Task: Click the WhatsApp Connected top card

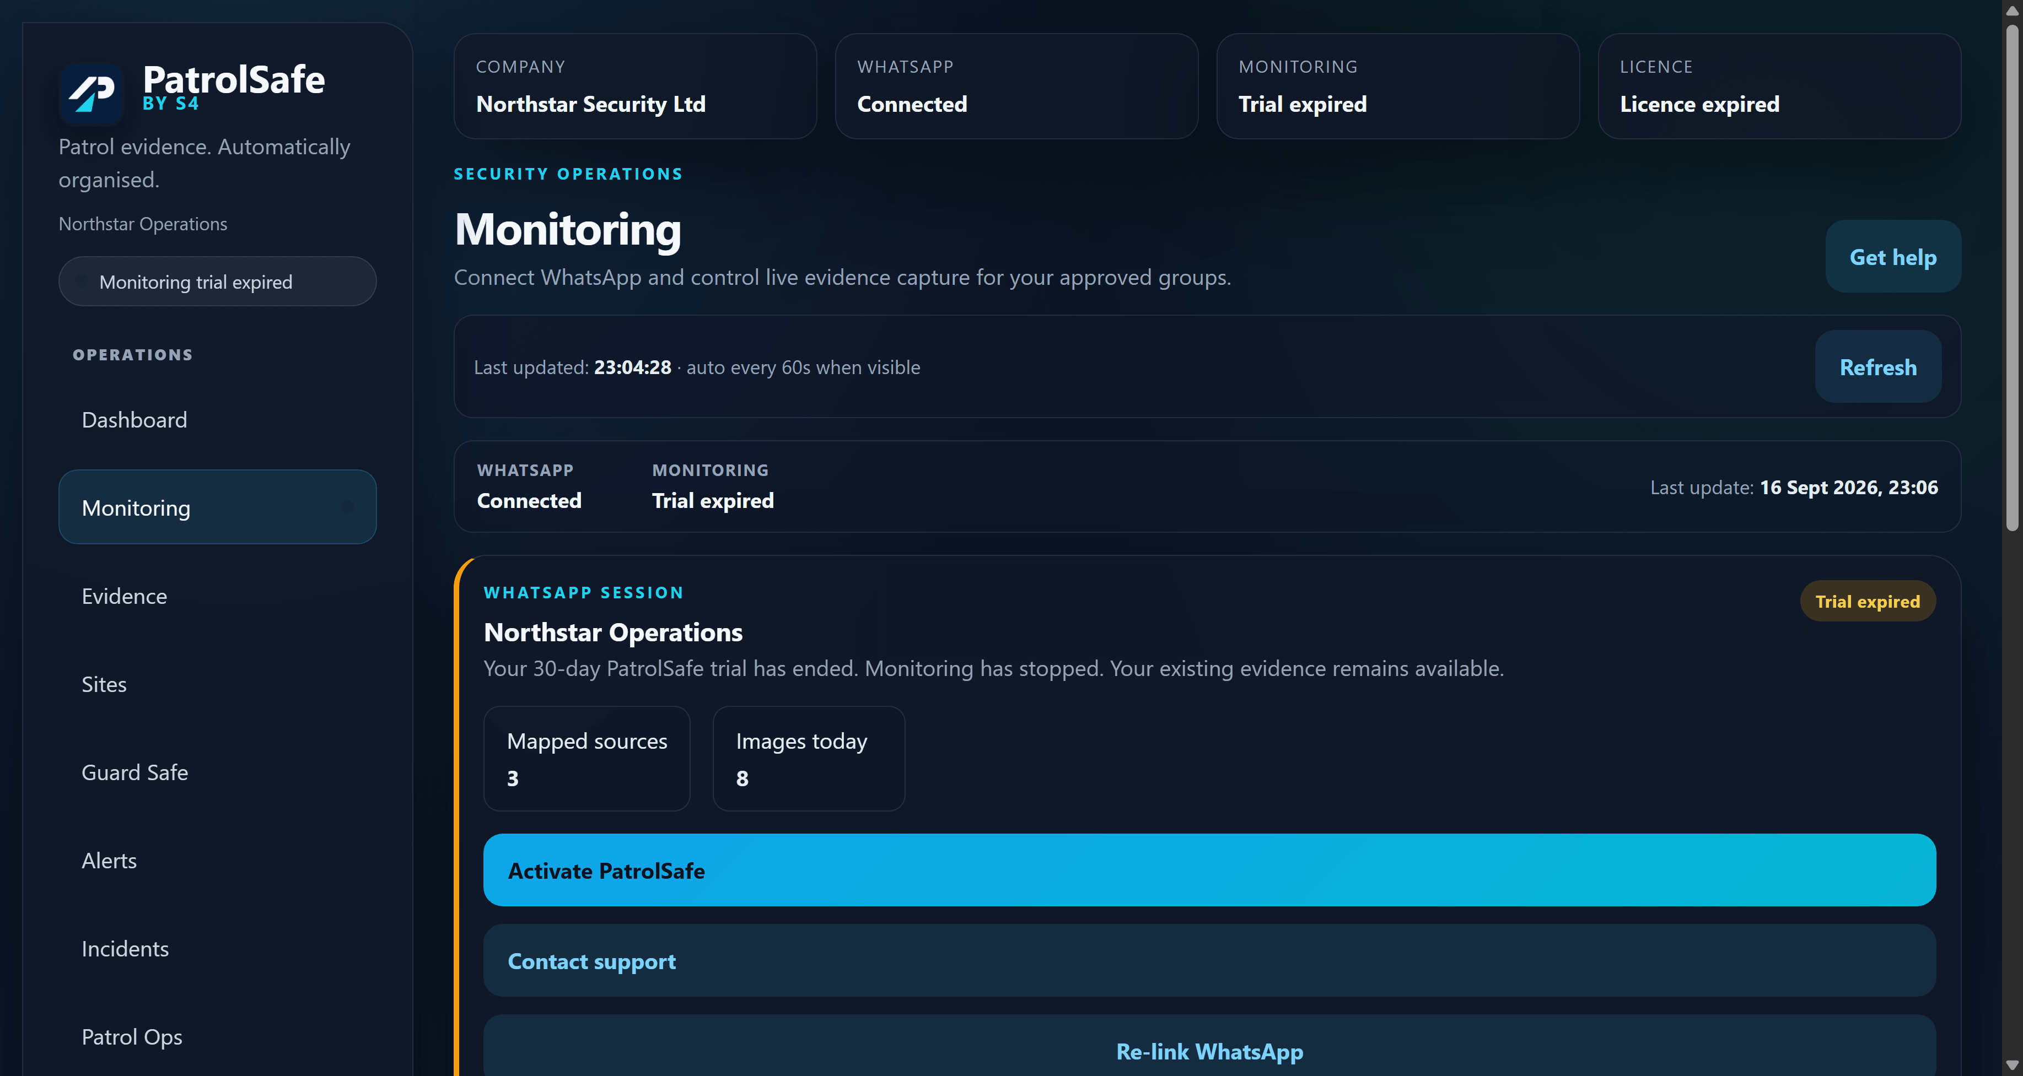Action: coord(1016,86)
